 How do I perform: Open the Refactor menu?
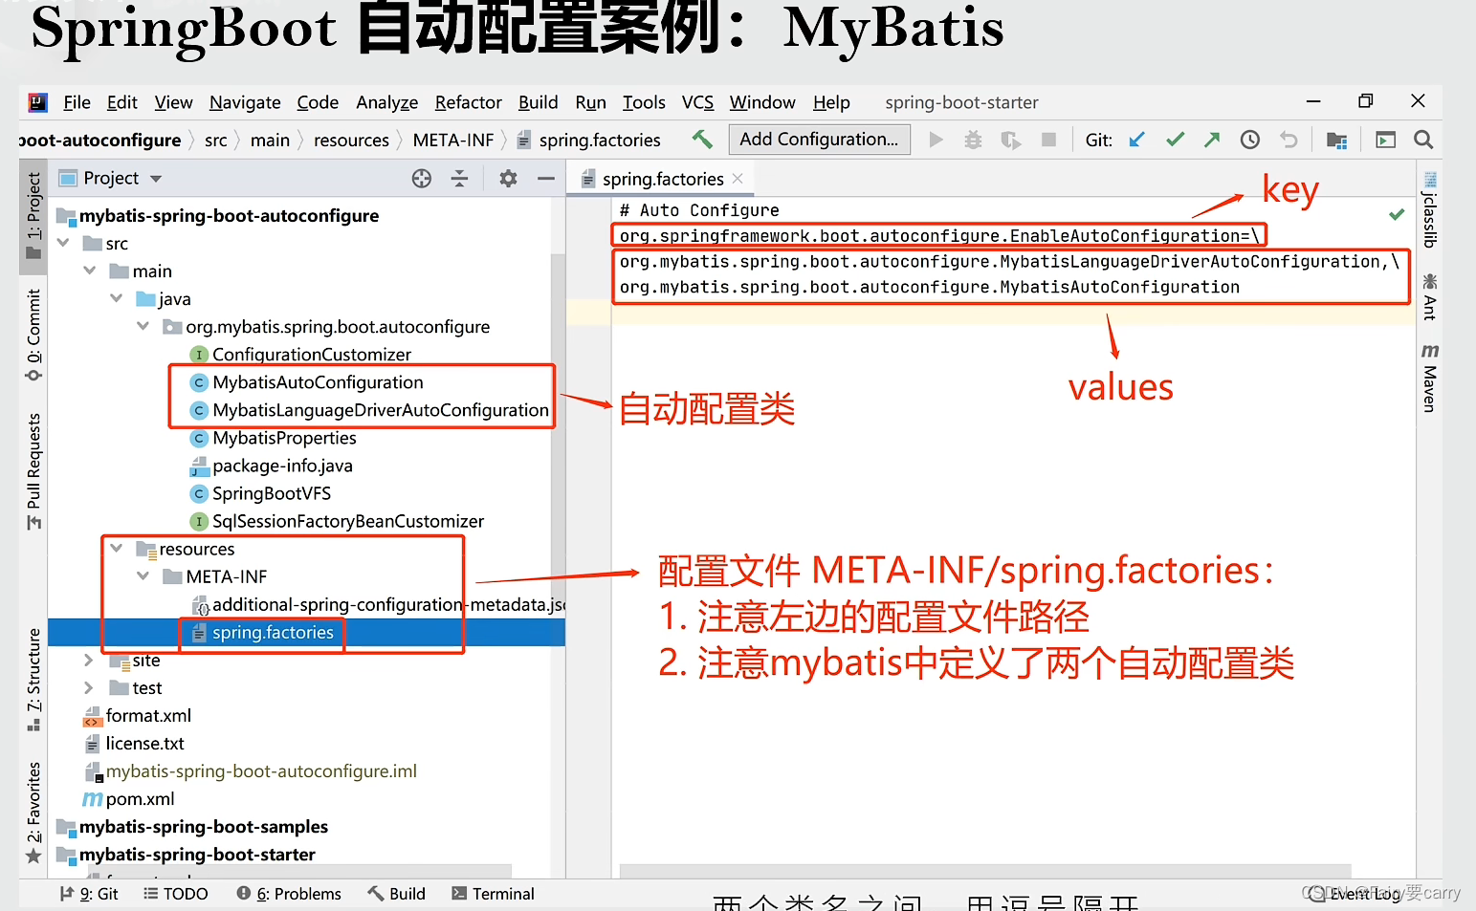coord(468,102)
